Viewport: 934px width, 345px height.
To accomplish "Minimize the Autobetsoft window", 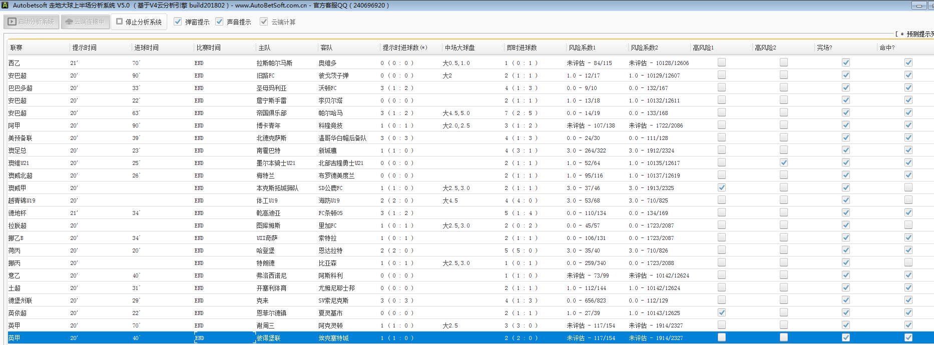I will click(x=918, y=5).
